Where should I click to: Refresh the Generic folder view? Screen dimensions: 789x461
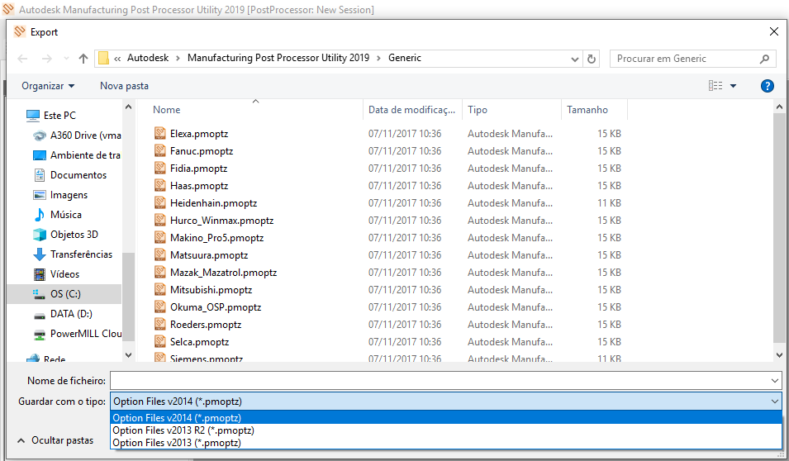(x=592, y=59)
